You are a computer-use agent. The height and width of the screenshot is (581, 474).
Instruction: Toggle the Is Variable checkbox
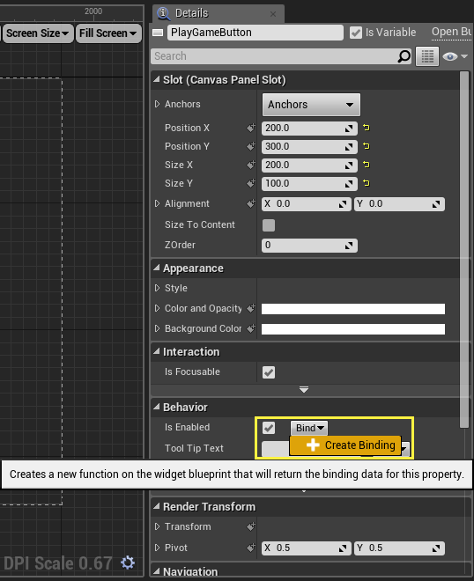point(356,33)
